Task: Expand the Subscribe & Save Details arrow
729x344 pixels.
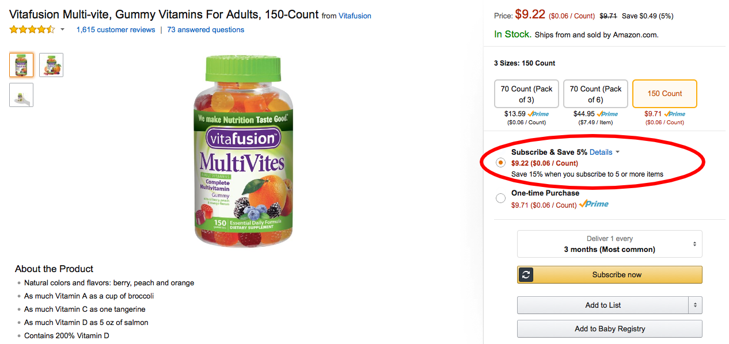Action: 617,152
